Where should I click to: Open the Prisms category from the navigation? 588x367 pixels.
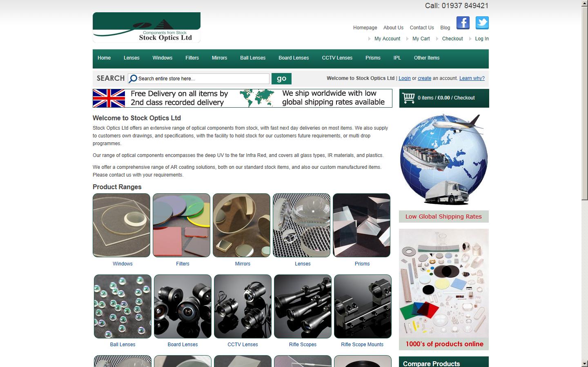pos(372,58)
